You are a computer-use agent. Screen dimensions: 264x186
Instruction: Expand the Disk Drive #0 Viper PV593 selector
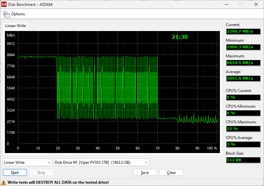point(101,163)
